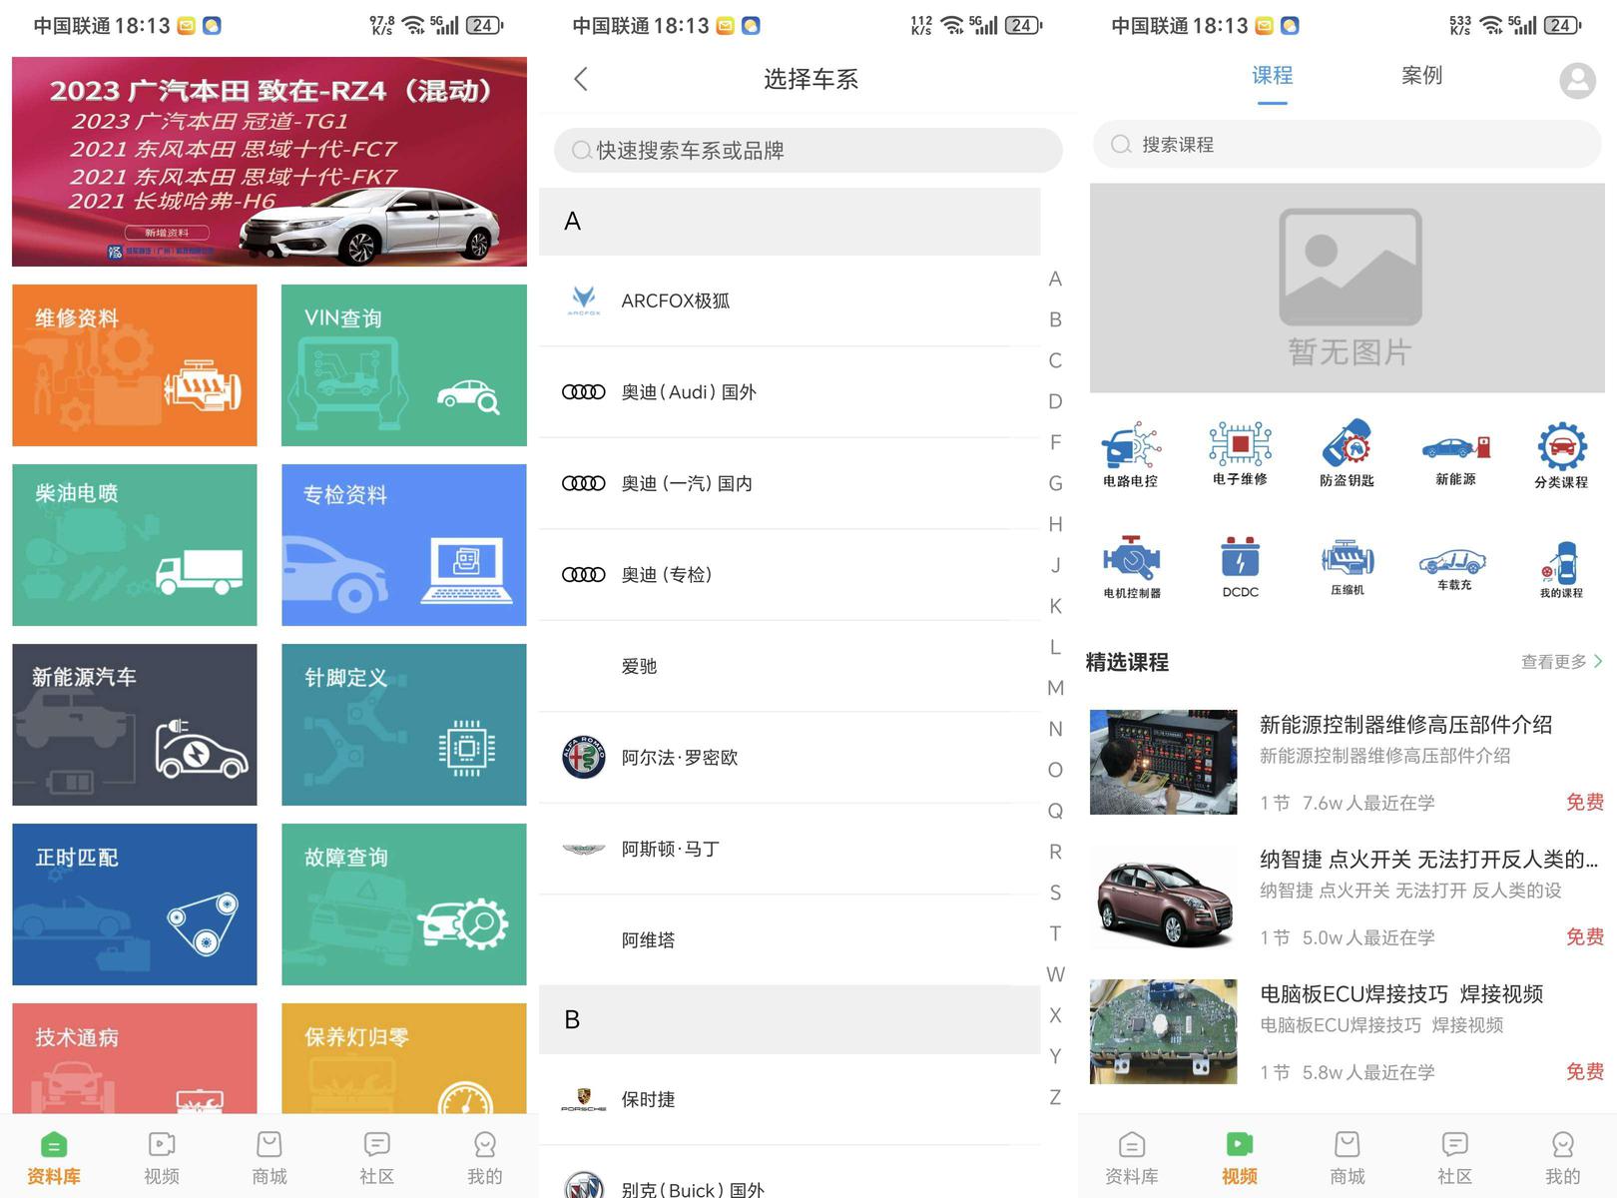
Task: Tap the circuit board course thumbnail
Action: click(x=1163, y=1031)
